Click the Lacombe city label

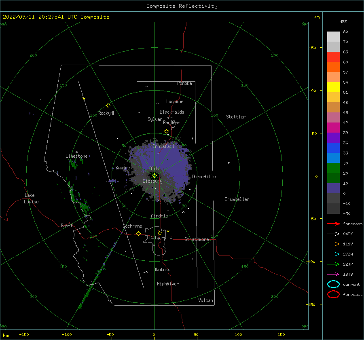[175, 101]
